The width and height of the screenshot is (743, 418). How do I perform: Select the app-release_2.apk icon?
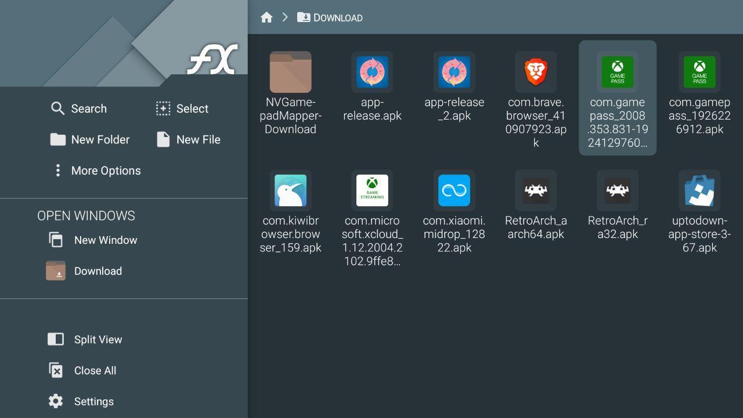click(x=454, y=72)
